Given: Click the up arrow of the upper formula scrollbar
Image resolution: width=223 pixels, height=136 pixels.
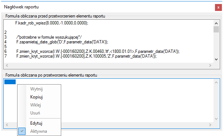Looking at the screenshot, I should [x=216, y=23].
